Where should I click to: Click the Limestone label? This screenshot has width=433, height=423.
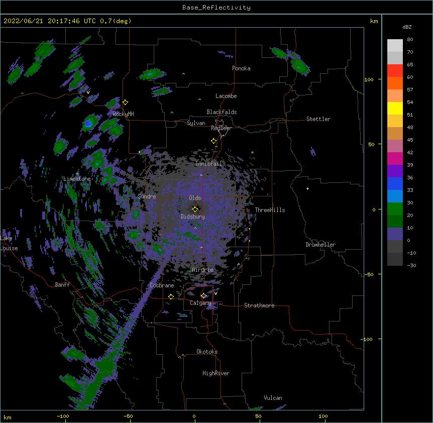[x=77, y=179]
